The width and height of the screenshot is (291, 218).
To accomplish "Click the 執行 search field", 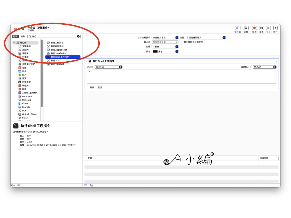I will coord(54,37).
